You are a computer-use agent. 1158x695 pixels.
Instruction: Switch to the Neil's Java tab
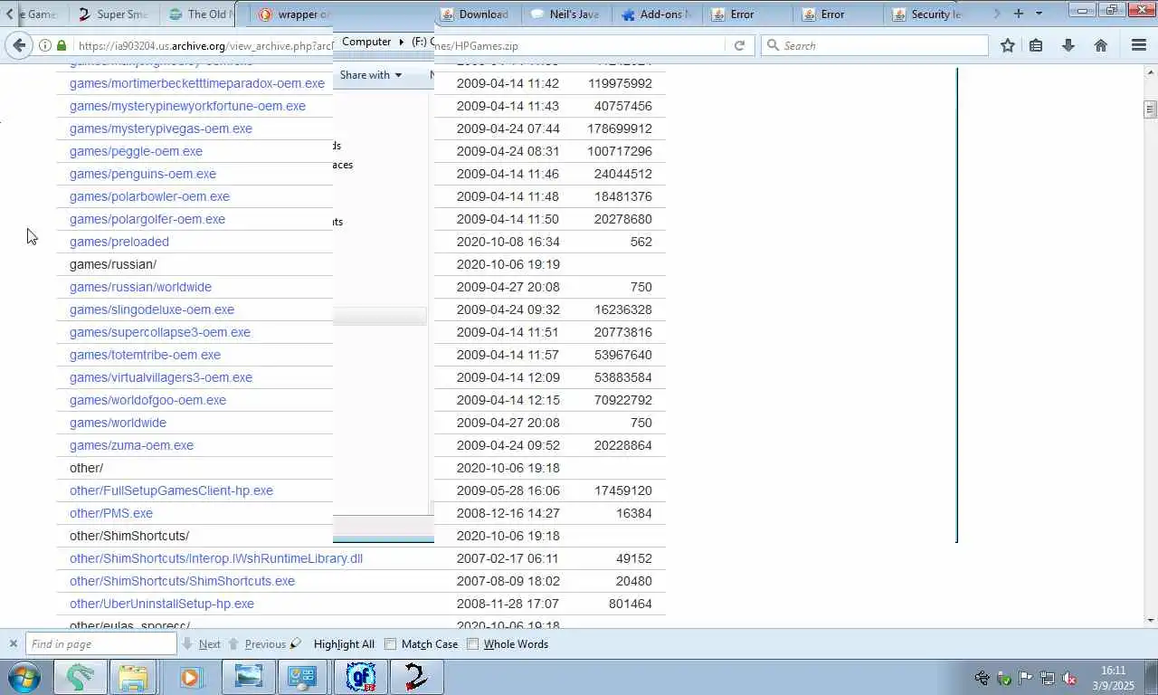[566, 14]
